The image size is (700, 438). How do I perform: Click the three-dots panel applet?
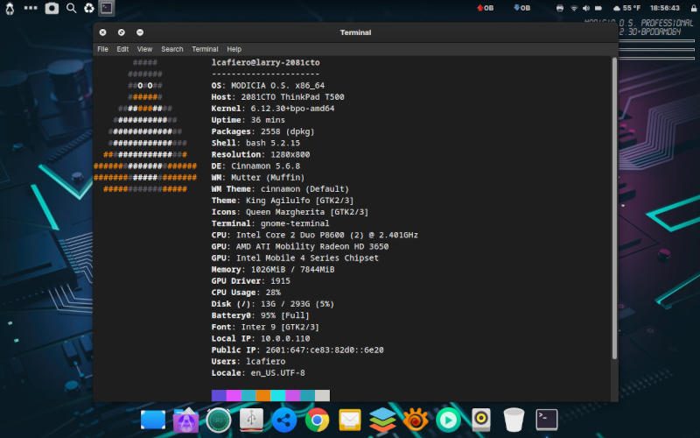tap(31, 8)
